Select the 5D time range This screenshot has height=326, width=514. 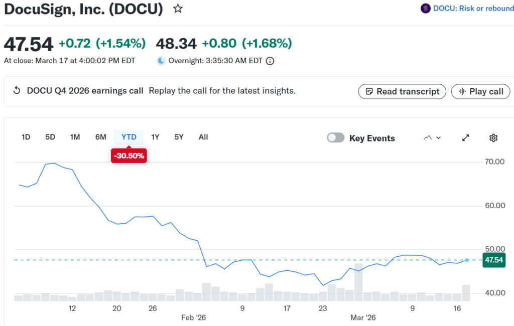50,137
